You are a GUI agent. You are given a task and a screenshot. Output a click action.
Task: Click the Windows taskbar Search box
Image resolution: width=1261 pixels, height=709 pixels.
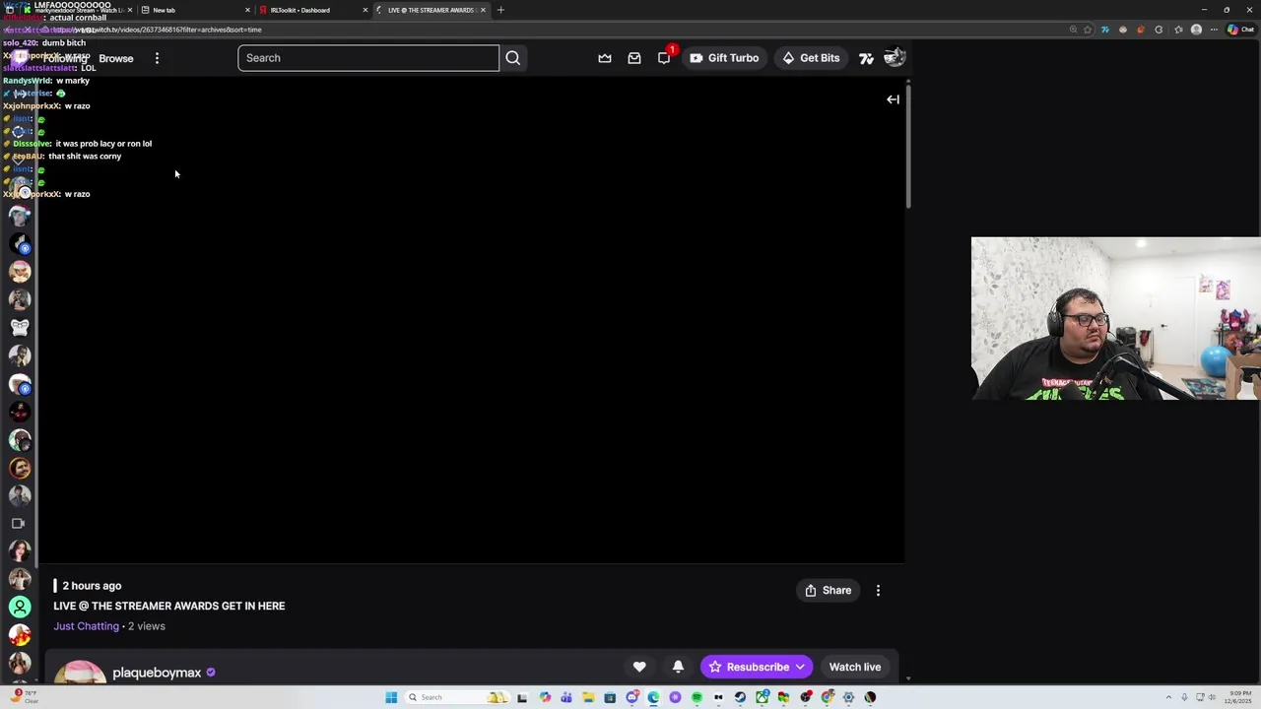tap(457, 697)
